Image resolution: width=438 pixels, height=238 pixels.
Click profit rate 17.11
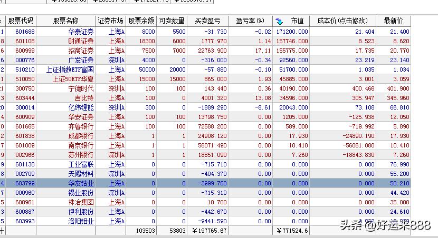[x=263, y=51]
